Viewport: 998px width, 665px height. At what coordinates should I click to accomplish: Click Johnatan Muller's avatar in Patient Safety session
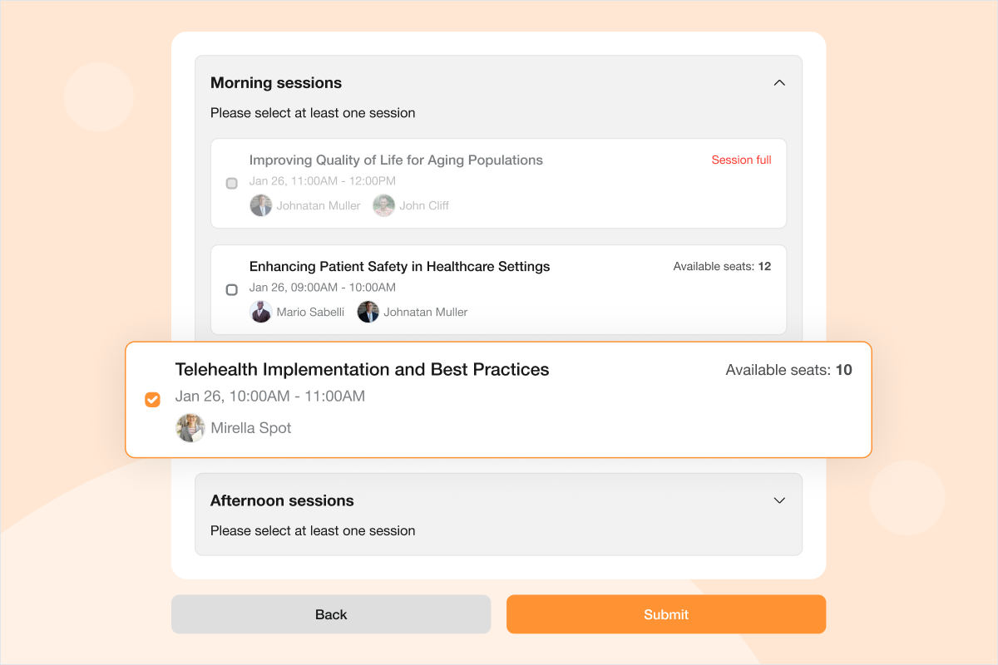tap(368, 312)
